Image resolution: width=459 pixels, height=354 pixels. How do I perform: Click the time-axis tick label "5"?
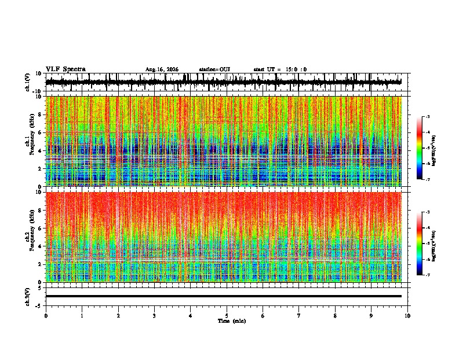click(x=227, y=316)
